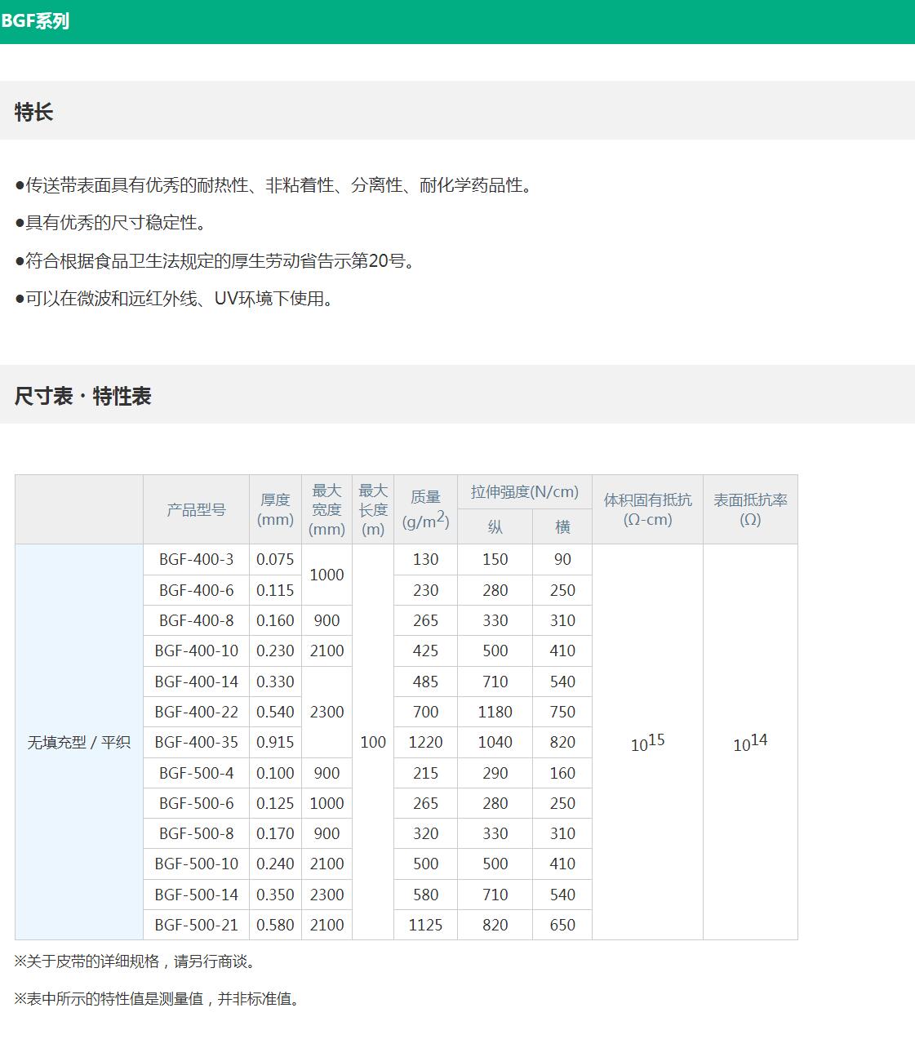Screen dimensions: 915x1048
Task: Click the 最大长度 (m) column header
Action: click(x=373, y=509)
